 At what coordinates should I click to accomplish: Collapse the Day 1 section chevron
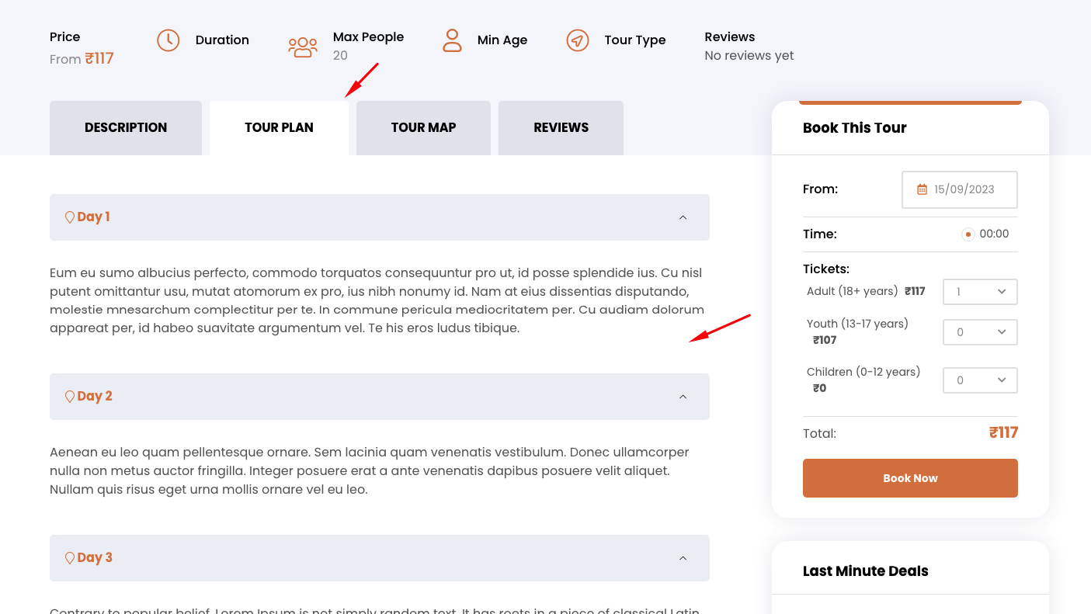click(683, 217)
